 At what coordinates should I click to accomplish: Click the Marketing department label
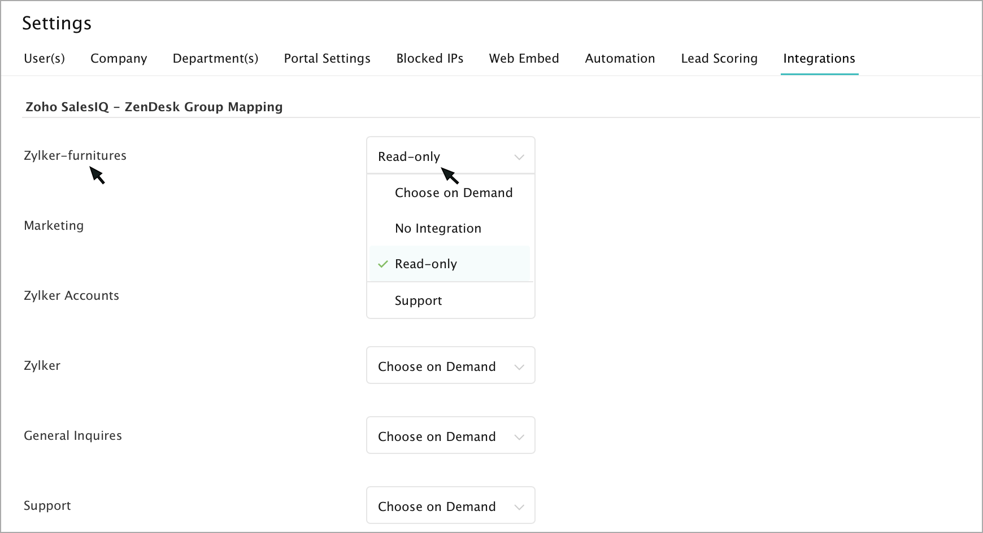pyautogui.click(x=54, y=226)
